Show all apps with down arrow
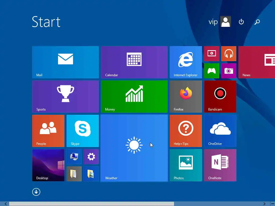 pos(36,192)
